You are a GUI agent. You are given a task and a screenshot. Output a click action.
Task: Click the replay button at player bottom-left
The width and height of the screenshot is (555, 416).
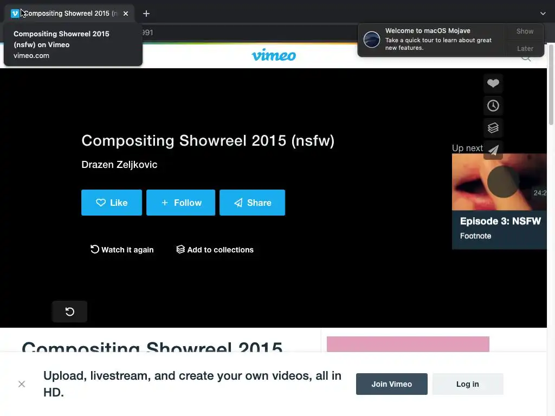click(70, 311)
